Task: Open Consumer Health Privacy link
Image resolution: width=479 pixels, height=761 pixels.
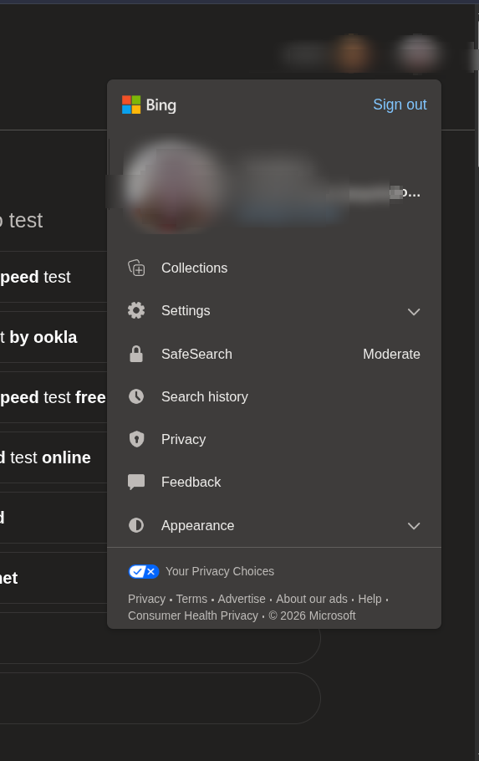Action: [x=193, y=615]
